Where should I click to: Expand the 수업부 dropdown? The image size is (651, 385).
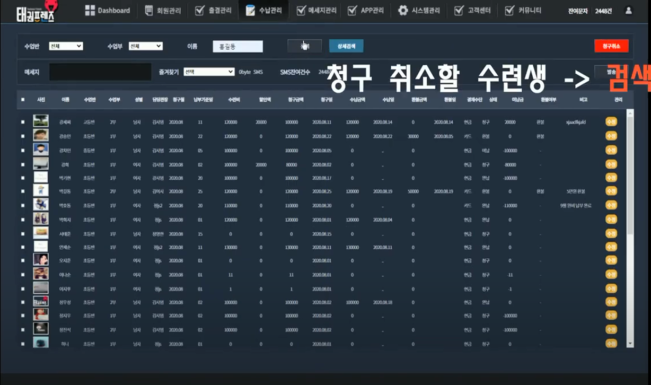pos(145,46)
